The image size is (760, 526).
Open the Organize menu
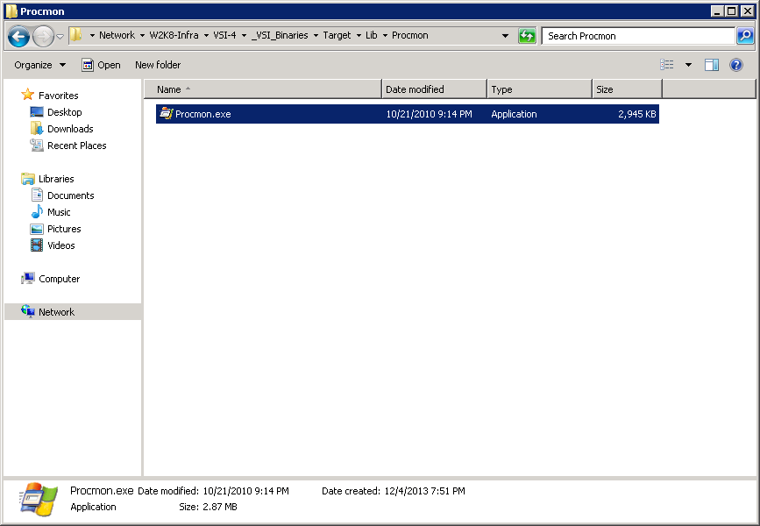click(x=39, y=65)
